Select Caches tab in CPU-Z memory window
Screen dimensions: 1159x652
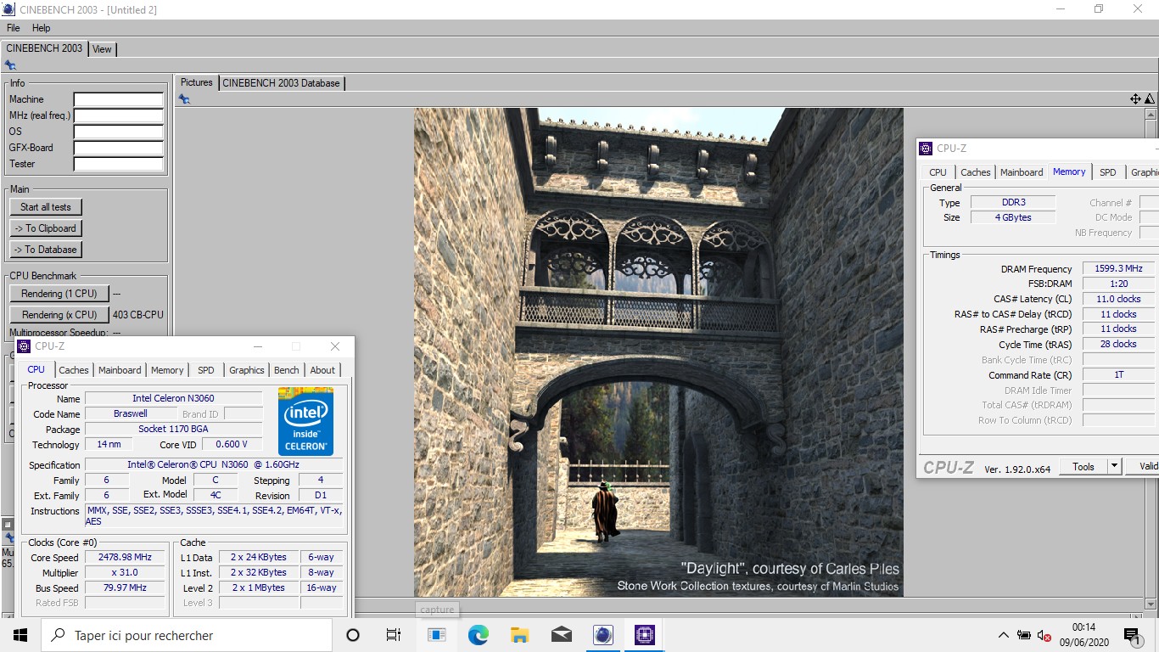(975, 172)
